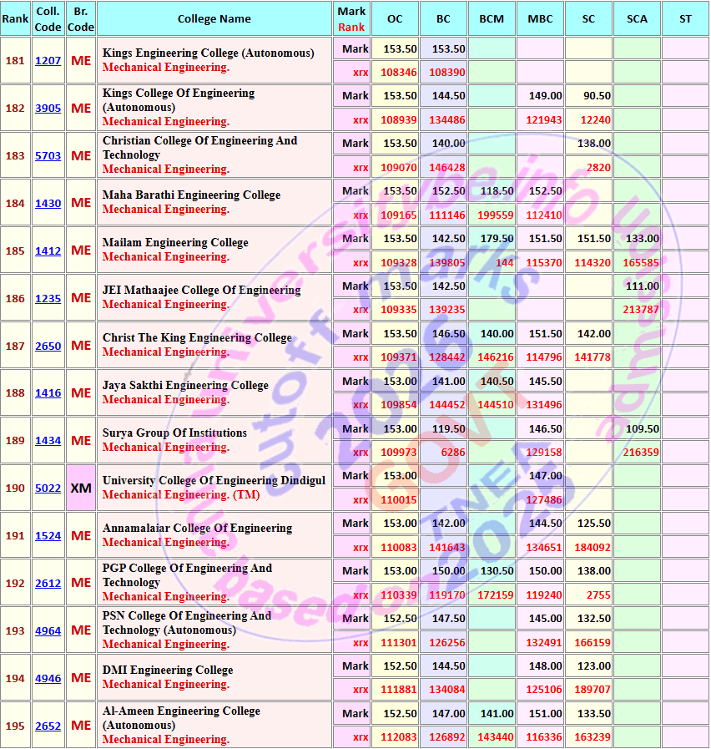Open college code link 2652

(x=48, y=726)
